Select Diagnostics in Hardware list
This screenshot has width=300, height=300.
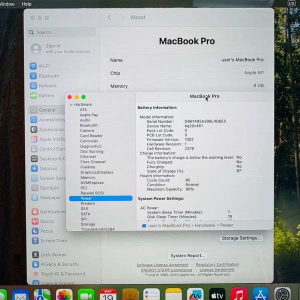[91, 146]
